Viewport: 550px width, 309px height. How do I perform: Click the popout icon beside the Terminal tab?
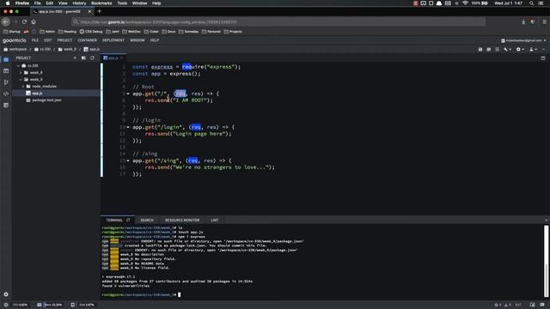128,220
